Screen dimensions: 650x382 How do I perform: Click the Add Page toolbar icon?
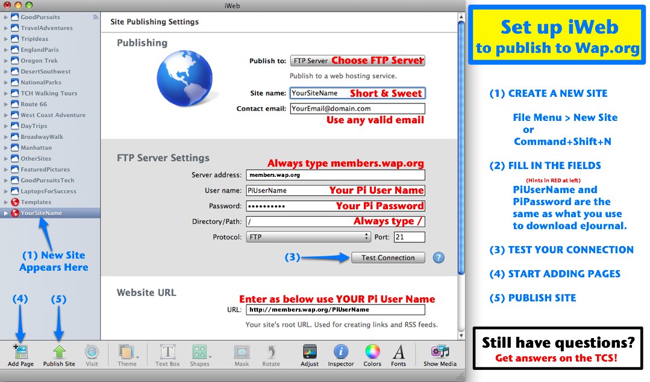[20, 352]
